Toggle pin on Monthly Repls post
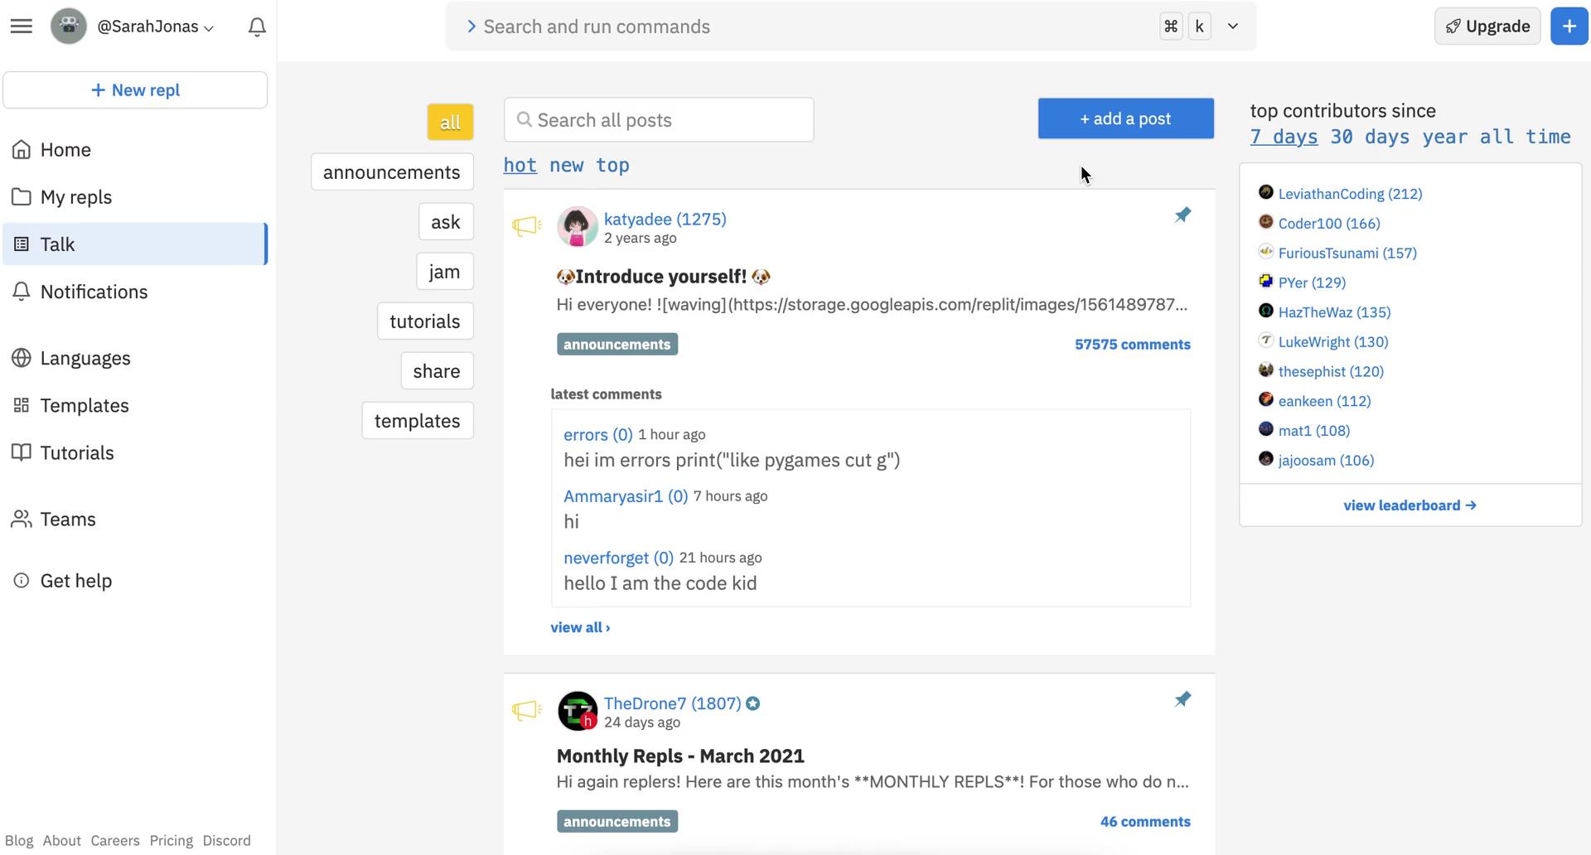This screenshot has height=855, width=1591. pos(1182,699)
